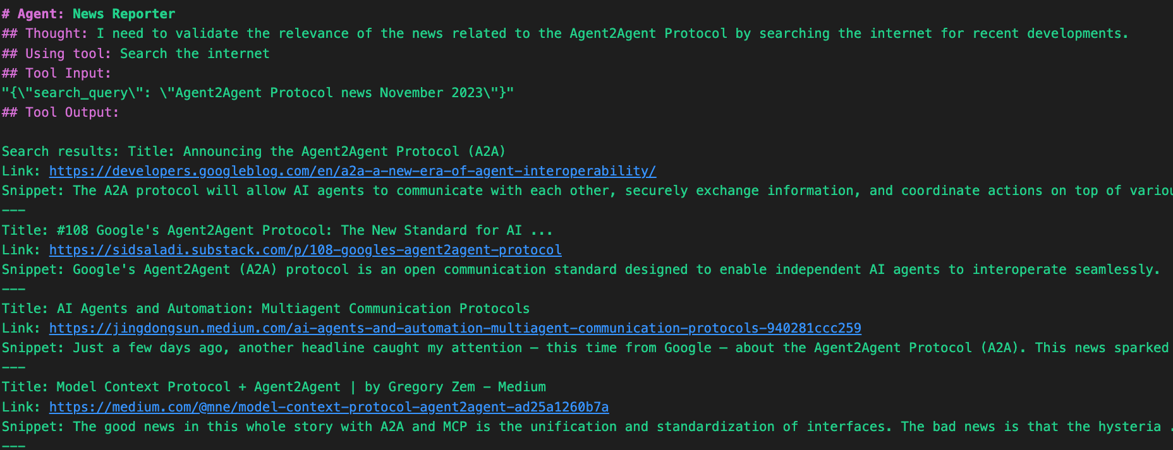
Task: Open the medium.com/@mne model-context-protocol link
Action: coord(329,407)
